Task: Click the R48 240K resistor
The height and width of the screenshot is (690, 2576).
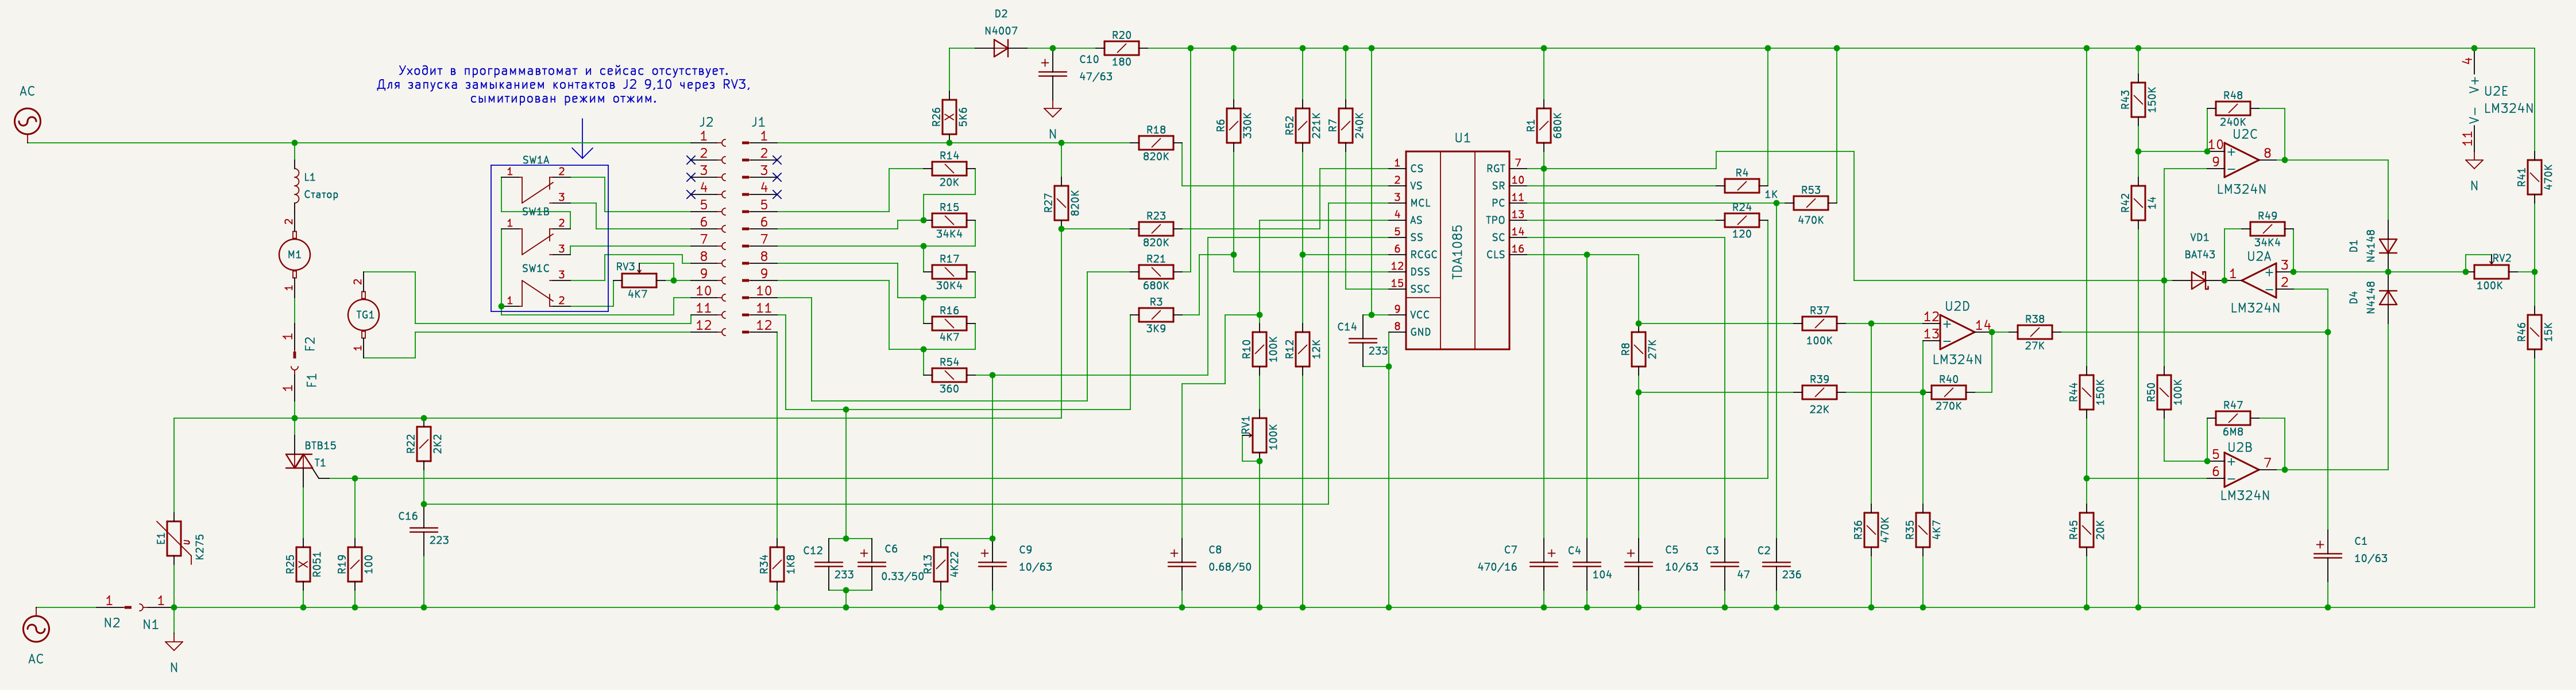Action: click(2233, 108)
